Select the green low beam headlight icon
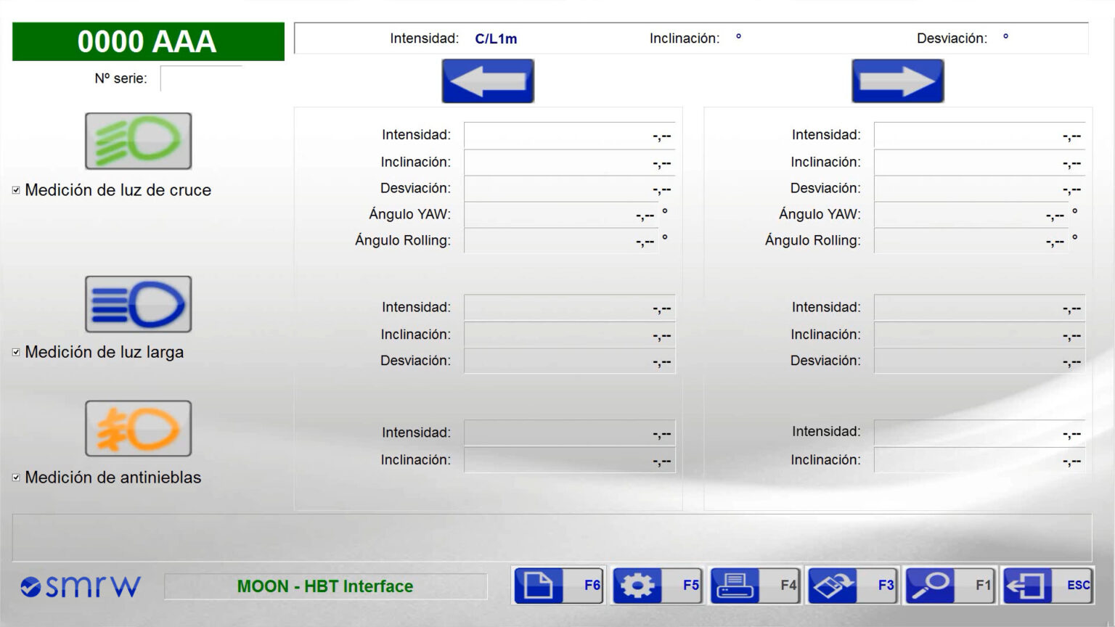The height and width of the screenshot is (627, 1115). coord(138,141)
